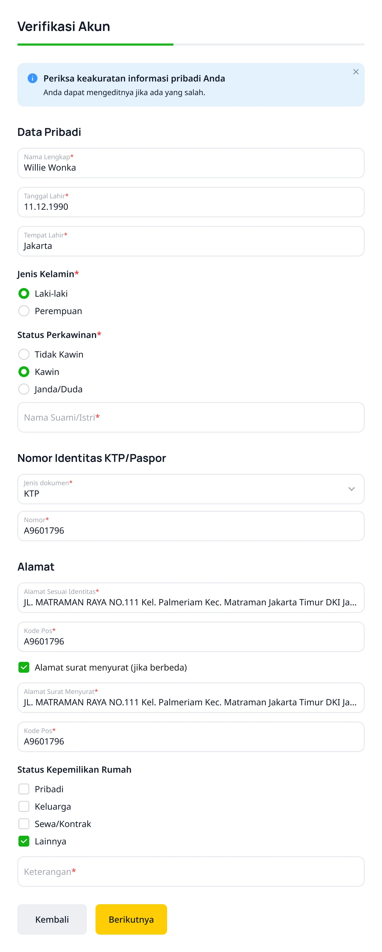Select Perempuan as Jenis Kelamin

point(24,311)
